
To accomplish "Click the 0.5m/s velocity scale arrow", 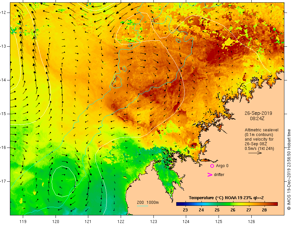I will pos(255,153).
